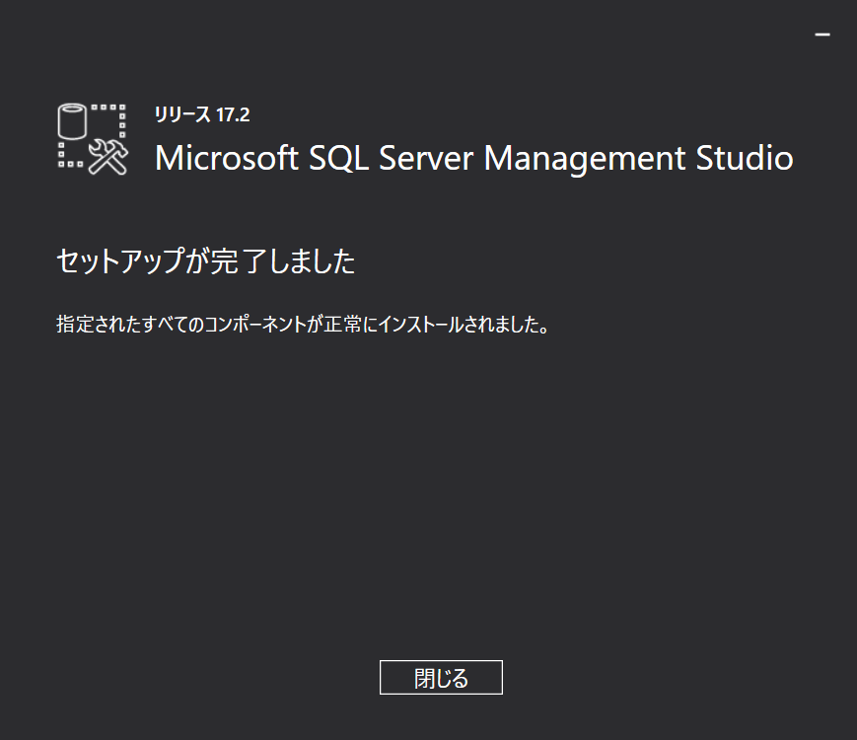Click the SQL Server Management Studio logo icon
Viewport: 857px width, 740px height.
pyautogui.click(x=93, y=139)
